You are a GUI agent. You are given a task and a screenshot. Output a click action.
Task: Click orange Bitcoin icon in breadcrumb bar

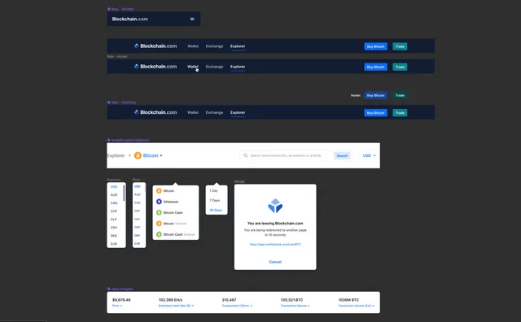coord(138,155)
